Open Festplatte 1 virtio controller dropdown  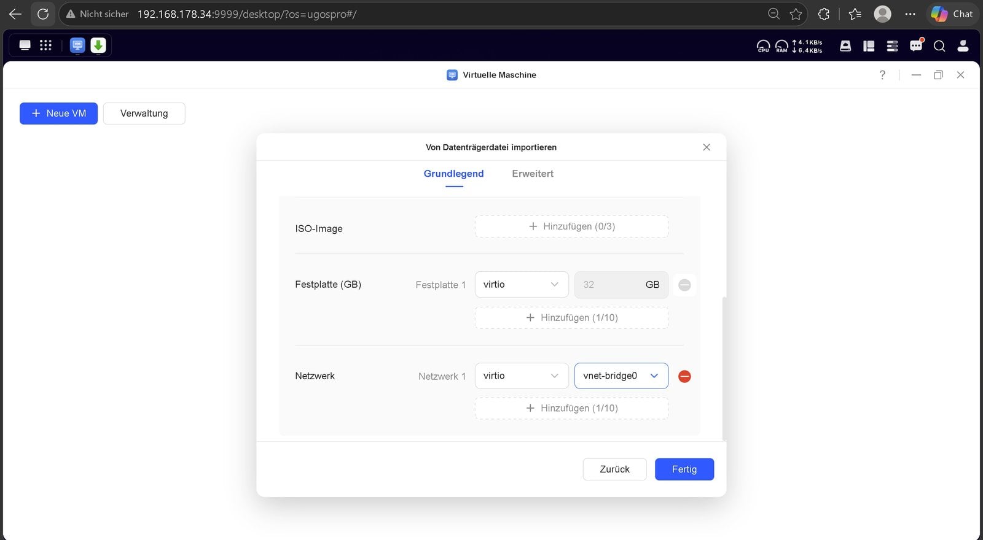(x=521, y=285)
